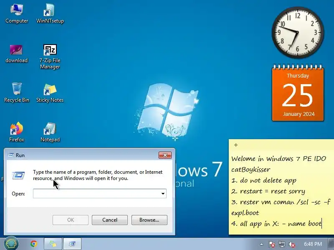This screenshot has height=250, width=334.
Task: Click the Browse... button in Run
Action: (149, 220)
